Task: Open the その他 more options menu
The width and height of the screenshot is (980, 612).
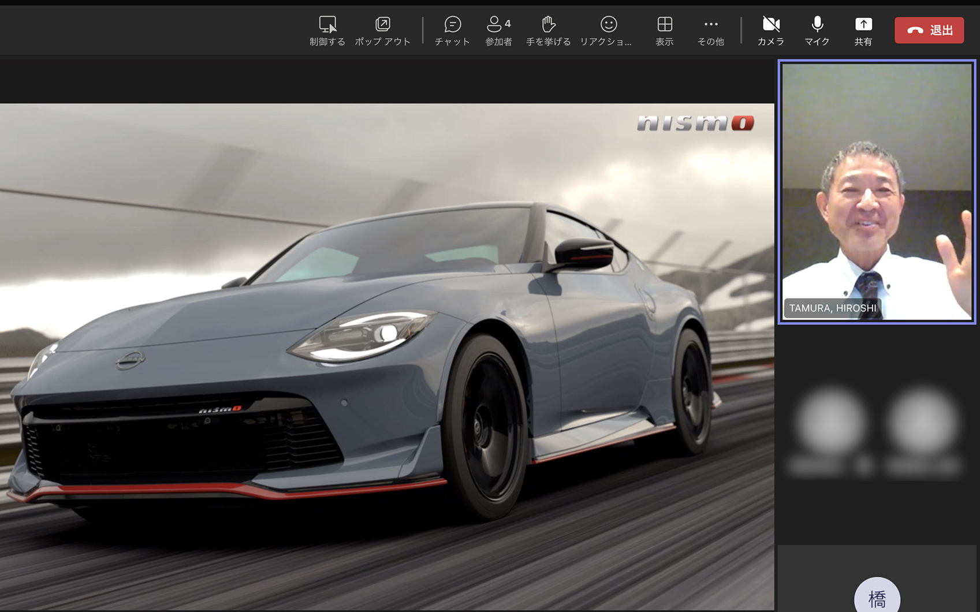Action: click(x=710, y=30)
